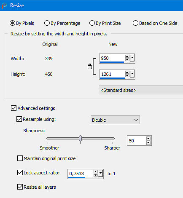Enable Maintain original print size
183x198 pixels.
click(20, 158)
